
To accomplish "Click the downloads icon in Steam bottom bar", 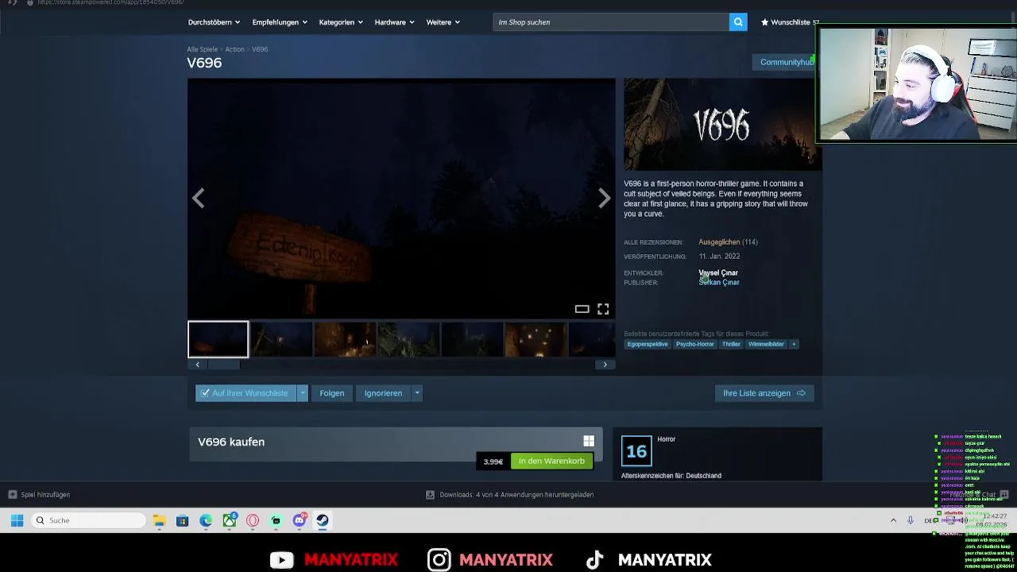I will [430, 494].
